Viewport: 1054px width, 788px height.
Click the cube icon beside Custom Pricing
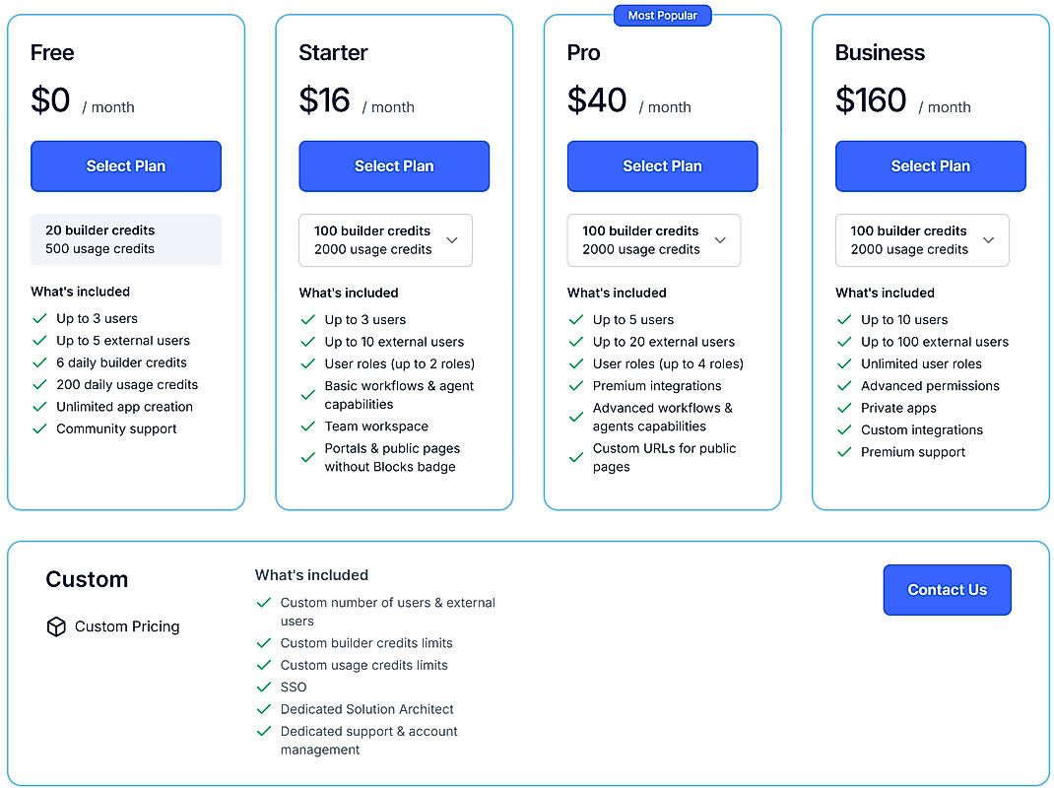pyautogui.click(x=55, y=626)
